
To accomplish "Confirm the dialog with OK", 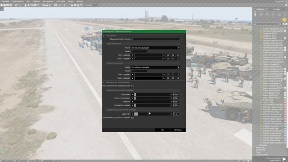I will click(x=162, y=130).
